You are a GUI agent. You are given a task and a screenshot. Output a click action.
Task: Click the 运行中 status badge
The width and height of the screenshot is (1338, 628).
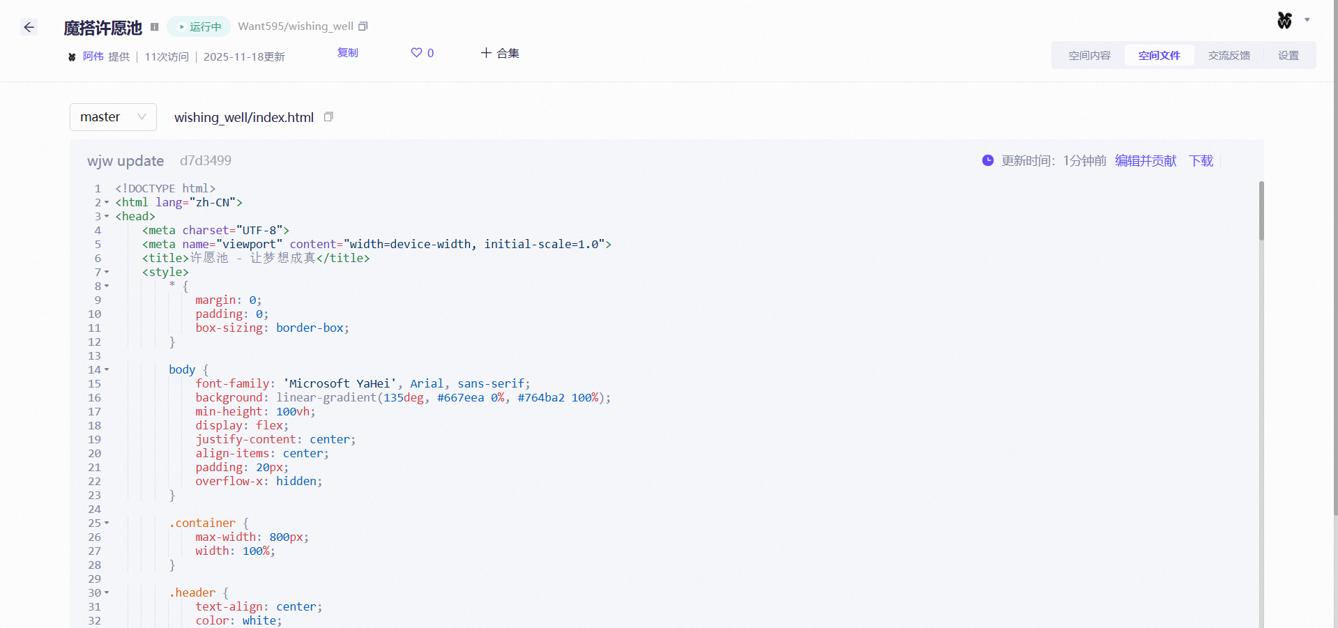199,26
